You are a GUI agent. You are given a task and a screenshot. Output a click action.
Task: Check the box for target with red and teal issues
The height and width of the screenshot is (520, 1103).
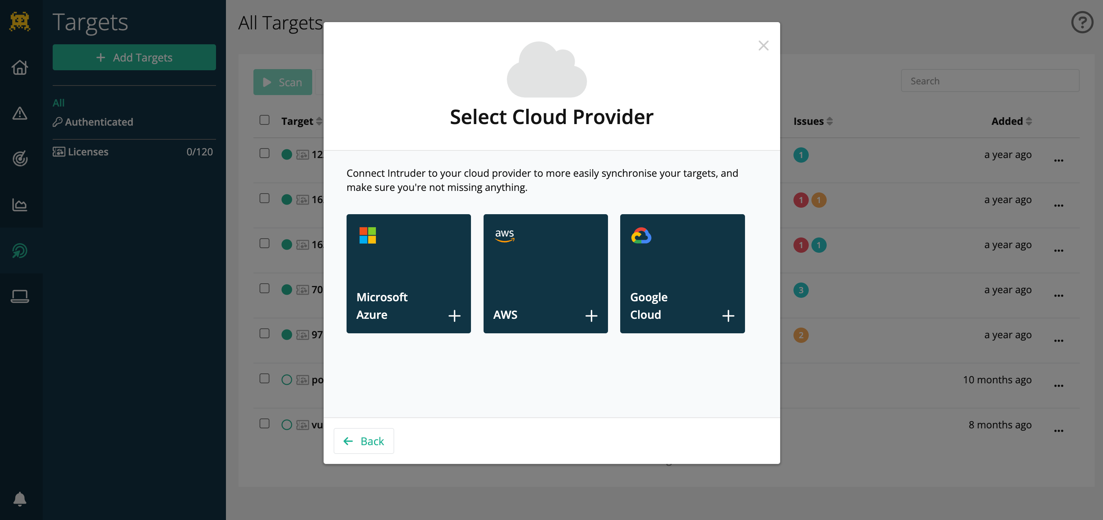tap(264, 243)
